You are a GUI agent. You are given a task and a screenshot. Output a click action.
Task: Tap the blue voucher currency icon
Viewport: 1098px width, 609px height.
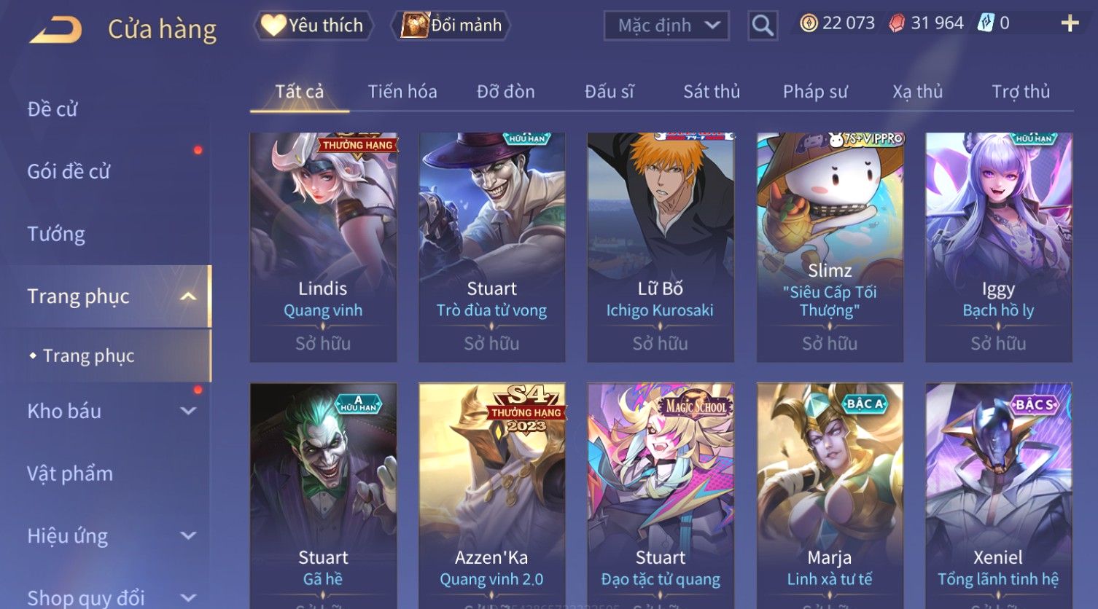click(x=986, y=23)
